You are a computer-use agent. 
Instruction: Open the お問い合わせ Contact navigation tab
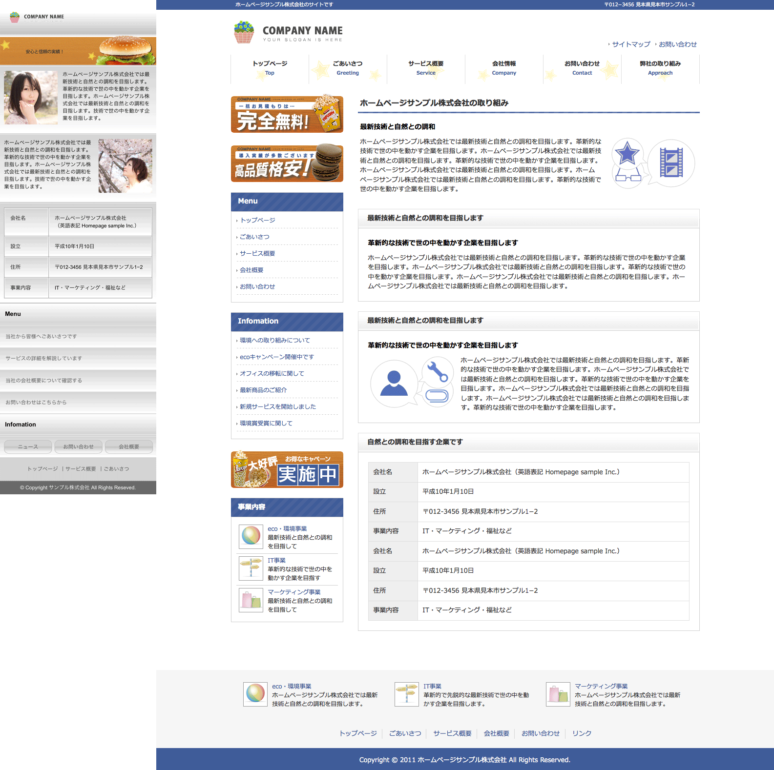pyautogui.click(x=582, y=68)
